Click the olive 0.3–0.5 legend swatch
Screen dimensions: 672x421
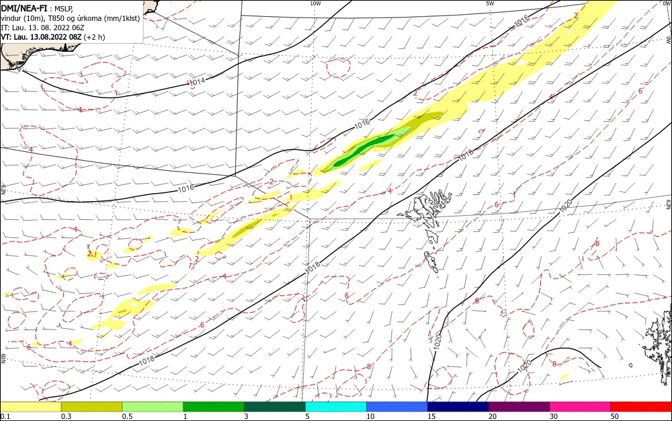(91, 407)
